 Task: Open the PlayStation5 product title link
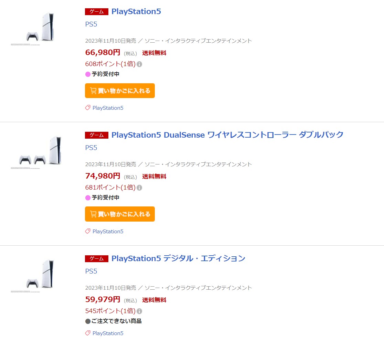click(x=136, y=11)
